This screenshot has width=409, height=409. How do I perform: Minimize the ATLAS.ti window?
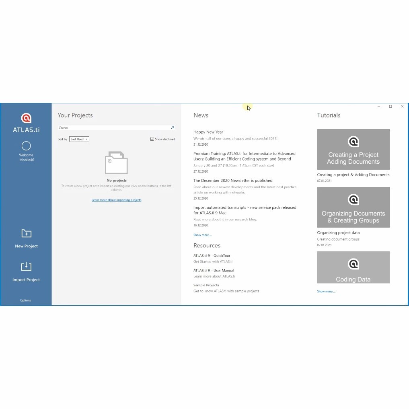379,107
